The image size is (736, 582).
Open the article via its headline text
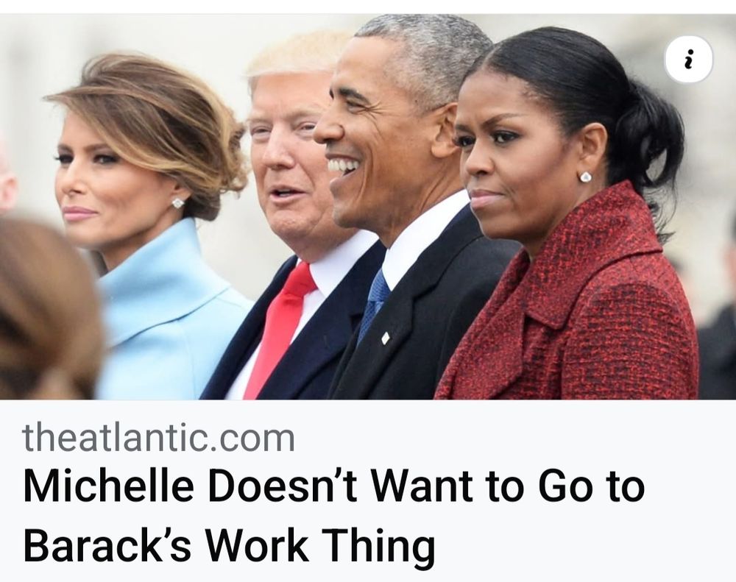tap(333, 515)
